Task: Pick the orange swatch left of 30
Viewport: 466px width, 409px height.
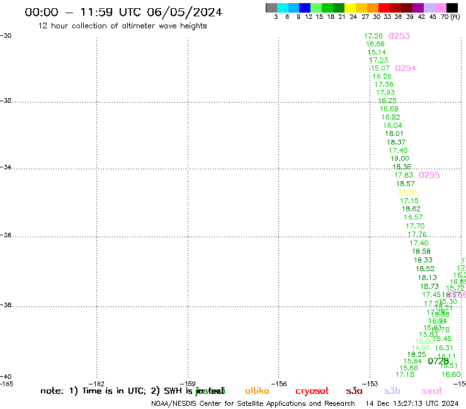Action: (373, 8)
